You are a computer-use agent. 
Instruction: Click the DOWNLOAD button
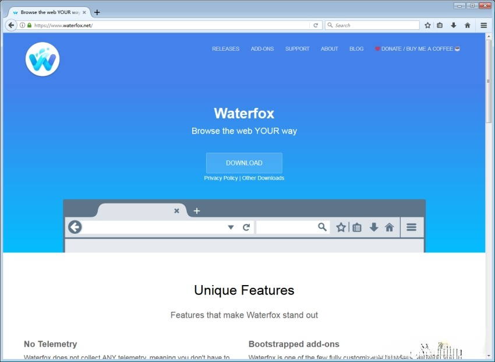[243, 163]
